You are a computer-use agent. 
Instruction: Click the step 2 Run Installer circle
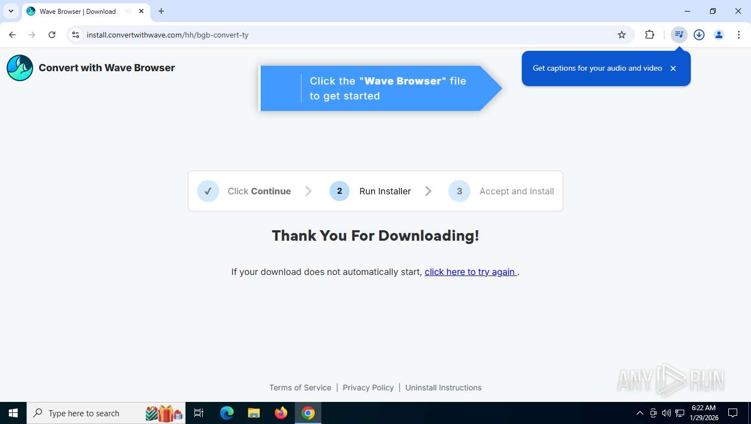(x=340, y=191)
